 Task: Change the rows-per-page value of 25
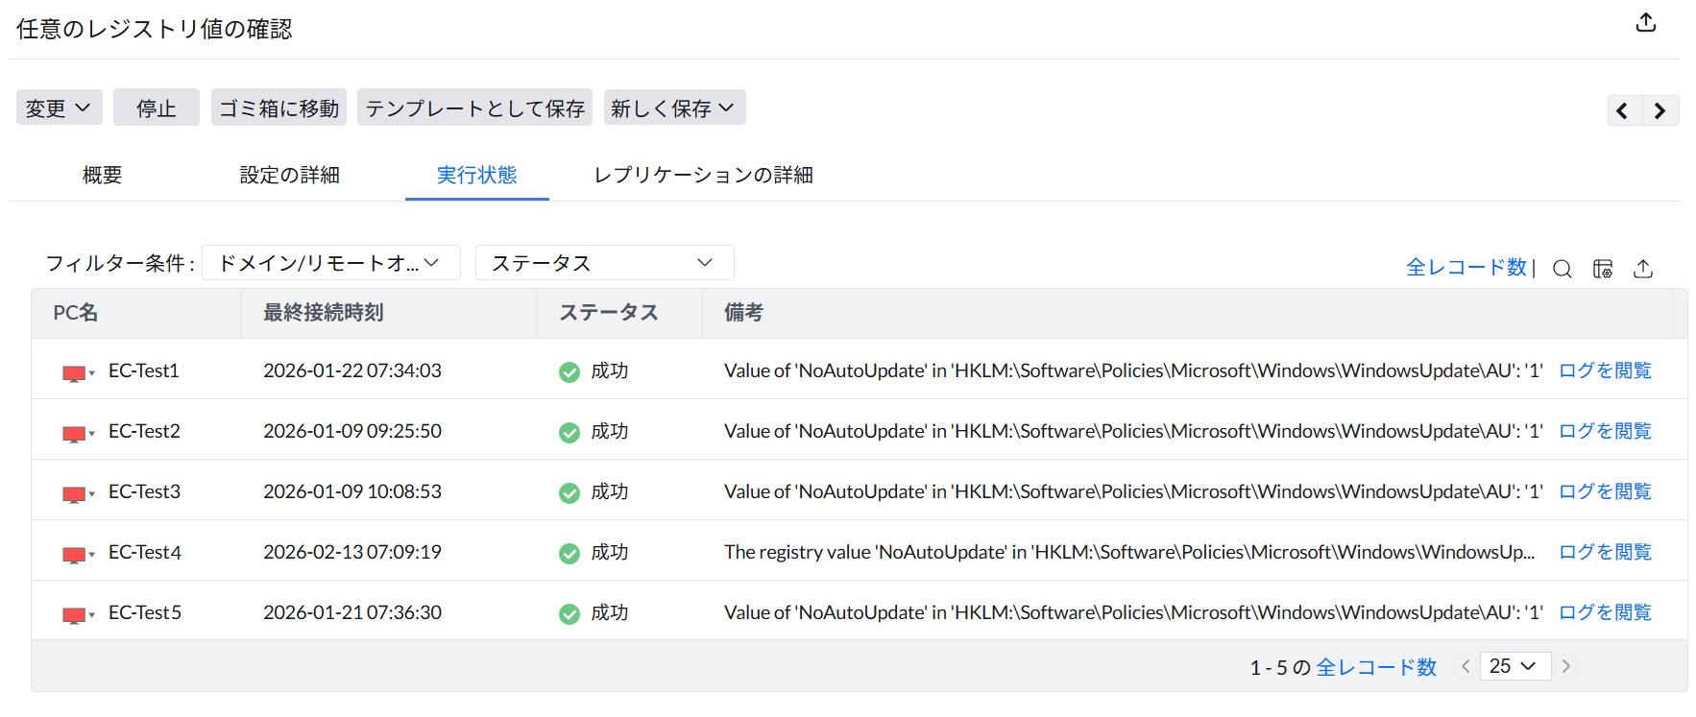[1514, 666]
